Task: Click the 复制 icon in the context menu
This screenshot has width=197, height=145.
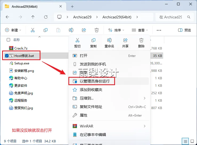Action: point(93,40)
